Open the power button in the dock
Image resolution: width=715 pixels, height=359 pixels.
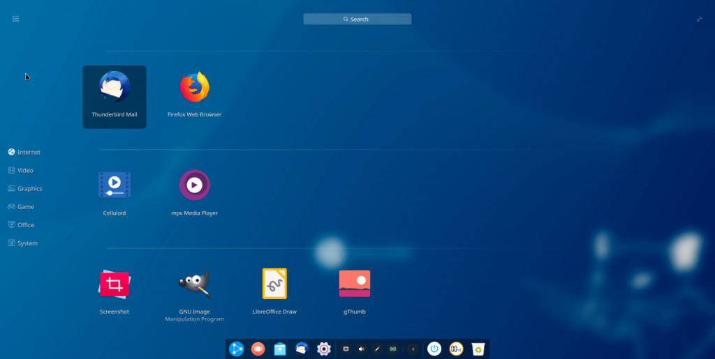(434, 349)
